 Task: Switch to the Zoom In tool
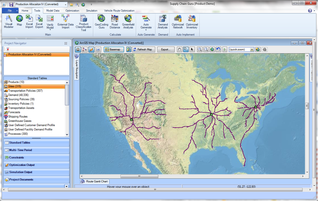click(x=200, y=49)
